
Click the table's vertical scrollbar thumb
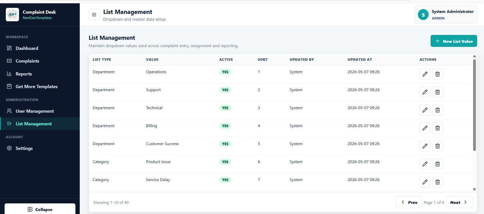[x=474, y=105]
